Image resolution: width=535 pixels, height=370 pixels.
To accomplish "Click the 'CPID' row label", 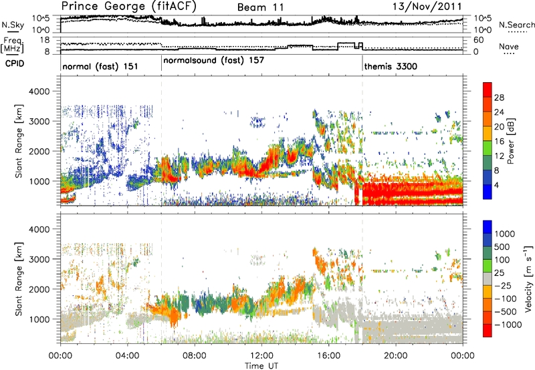I will (x=15, y=63).
